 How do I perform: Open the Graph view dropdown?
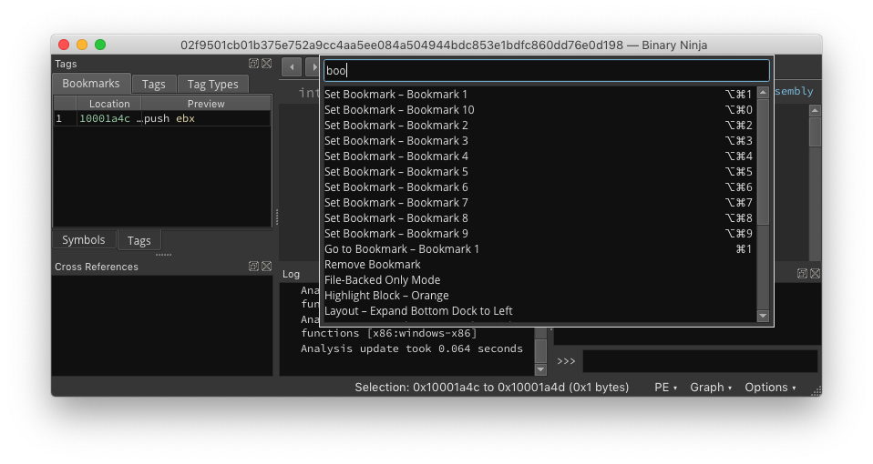pyautogui.click(x=711, y=388)
